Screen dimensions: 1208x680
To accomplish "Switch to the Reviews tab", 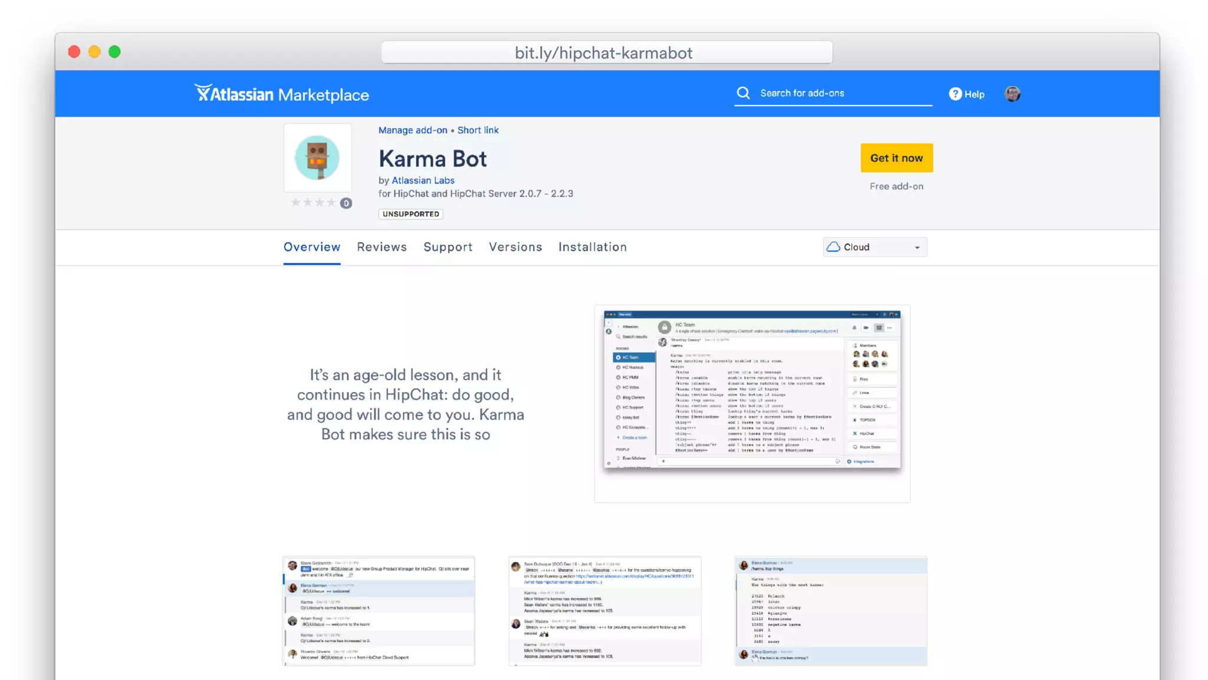I will (x=382, y=247).
